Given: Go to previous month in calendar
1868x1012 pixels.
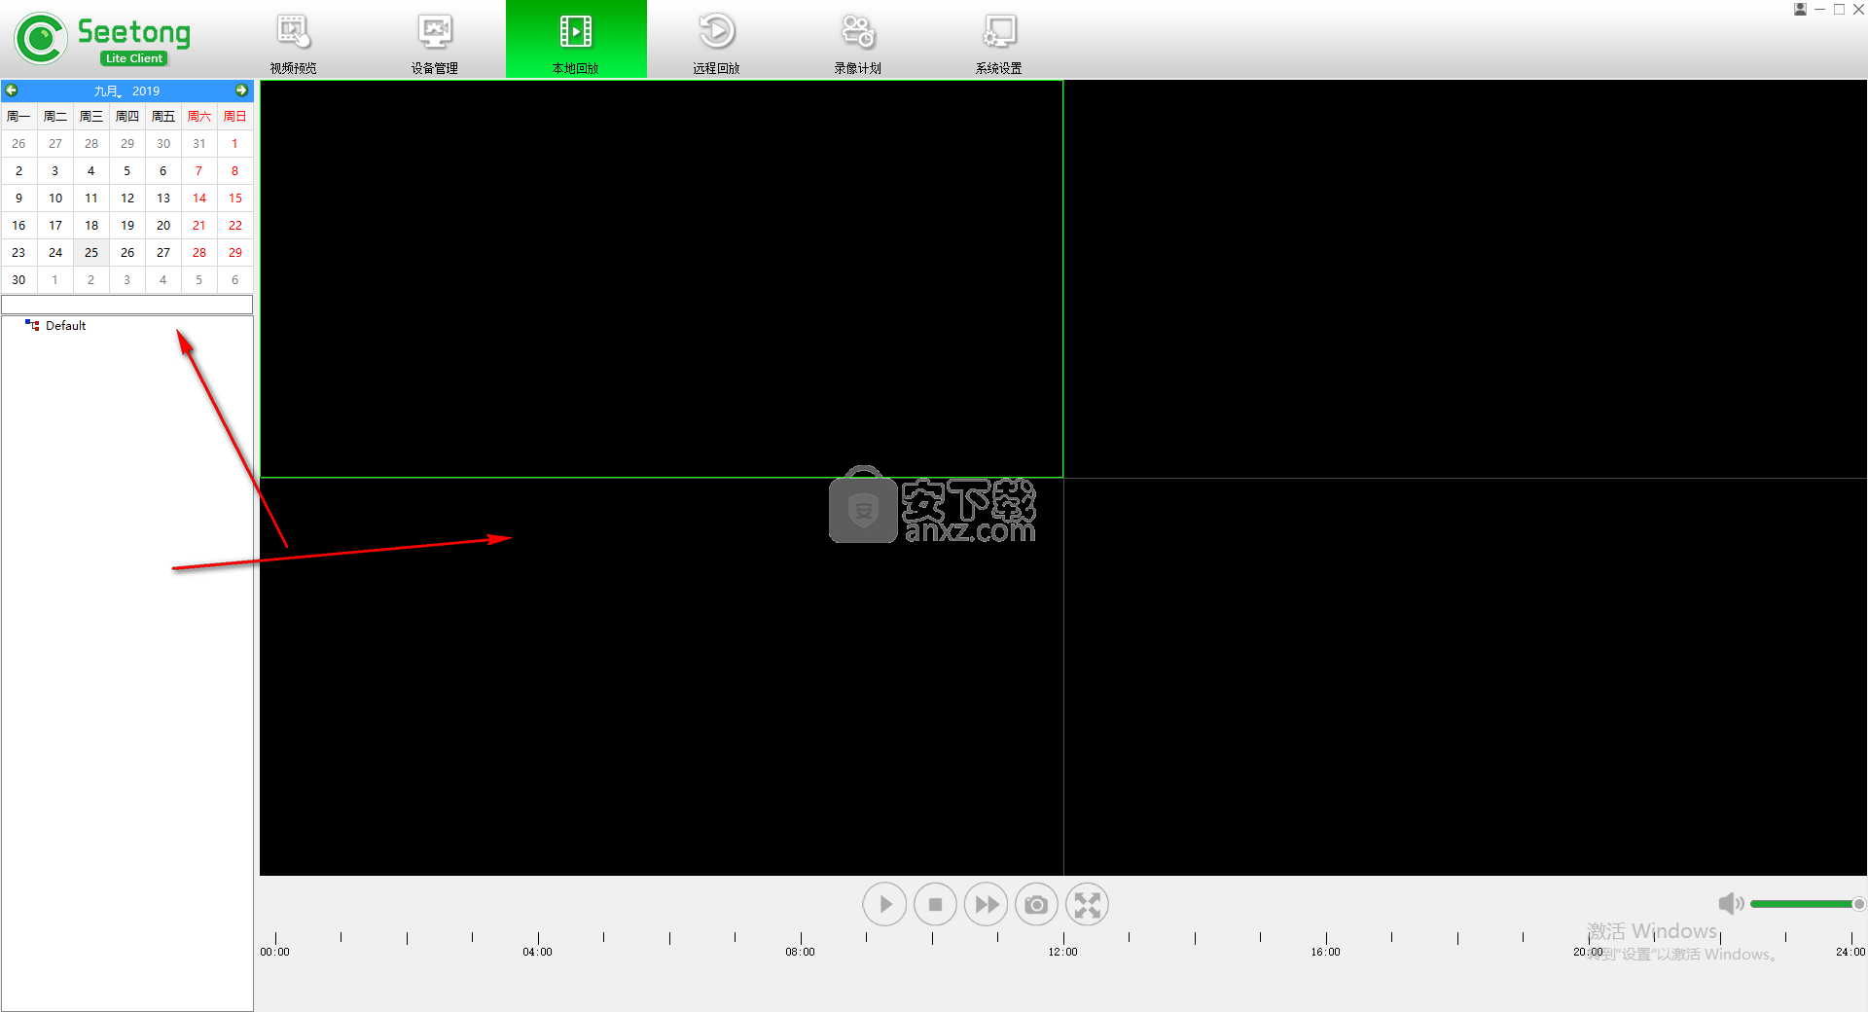Looking at the screenshot, I should pos(12,90).
